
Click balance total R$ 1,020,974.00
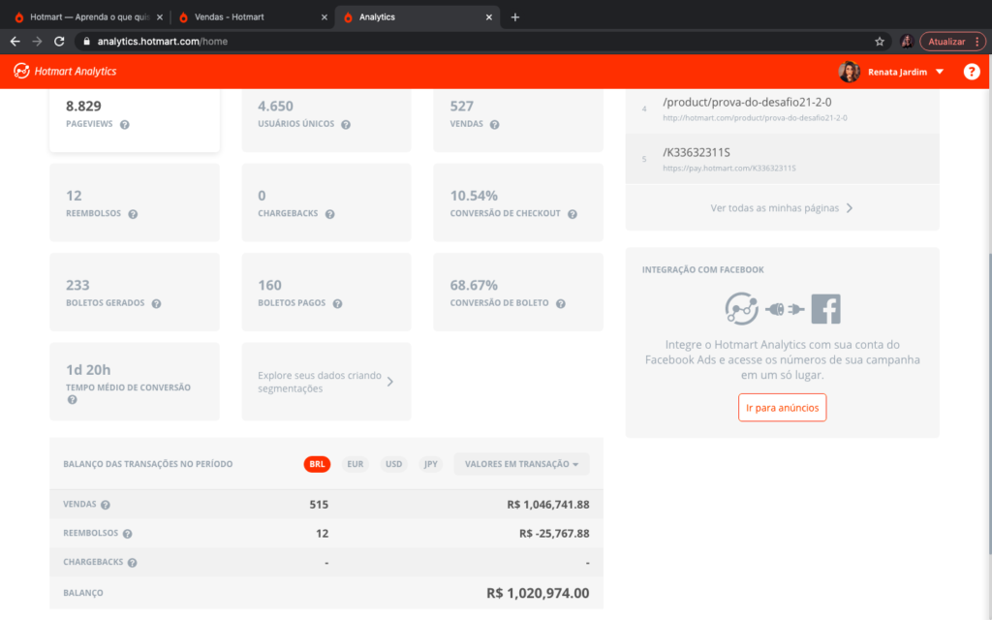pos(537,593)
